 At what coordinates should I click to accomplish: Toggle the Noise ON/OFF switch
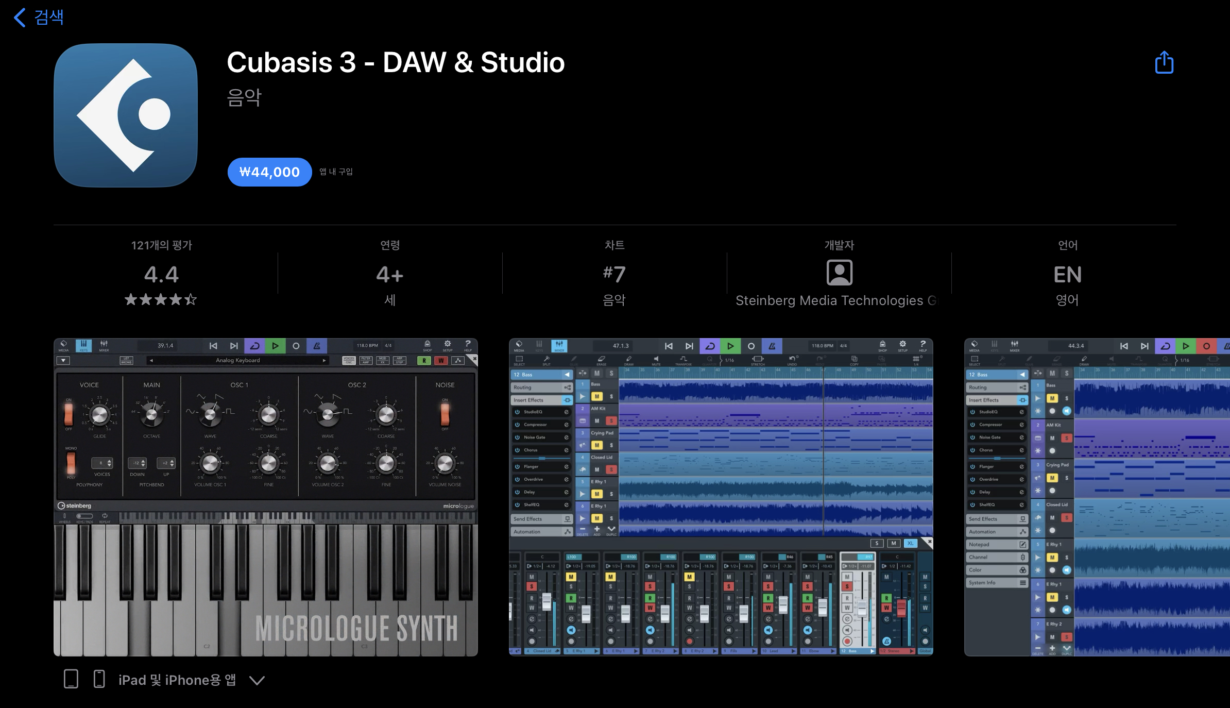pyautogui.click(x=445, y=414)
